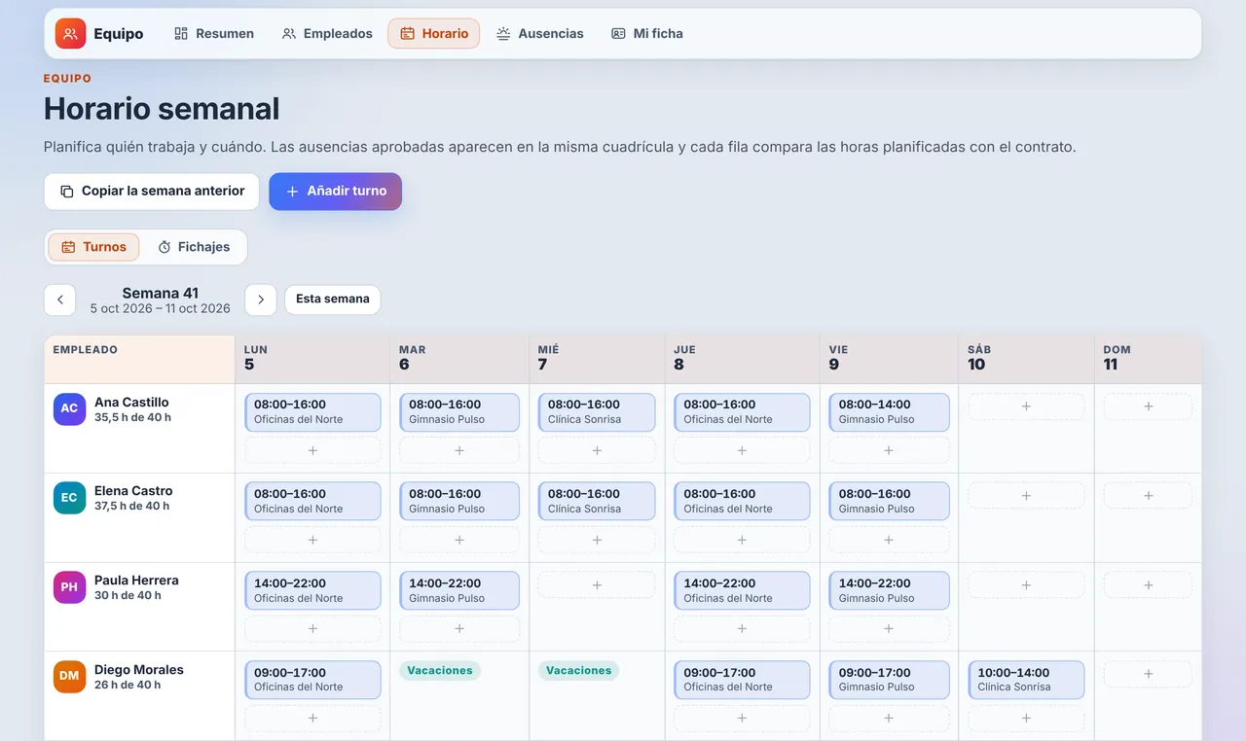Switch to Fichajes view
This screenshot has height=741, width=1246.
click(x=194, y=247)
